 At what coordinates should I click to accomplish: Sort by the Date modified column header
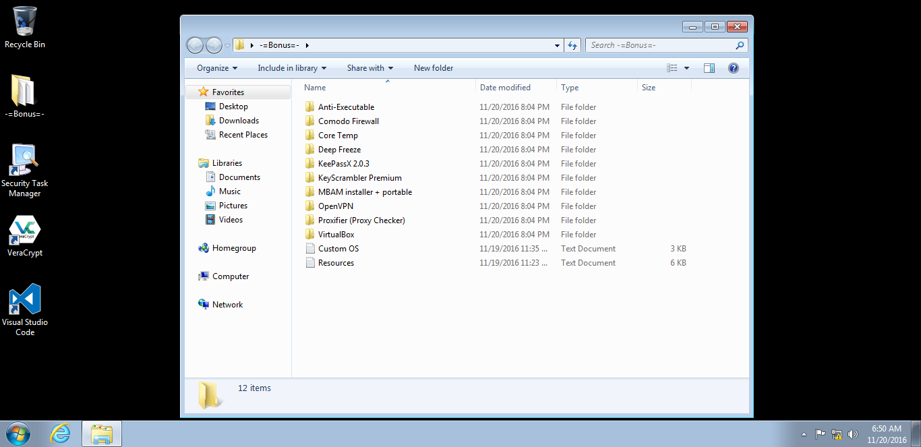pyautogui.click(x=516, y=88)
